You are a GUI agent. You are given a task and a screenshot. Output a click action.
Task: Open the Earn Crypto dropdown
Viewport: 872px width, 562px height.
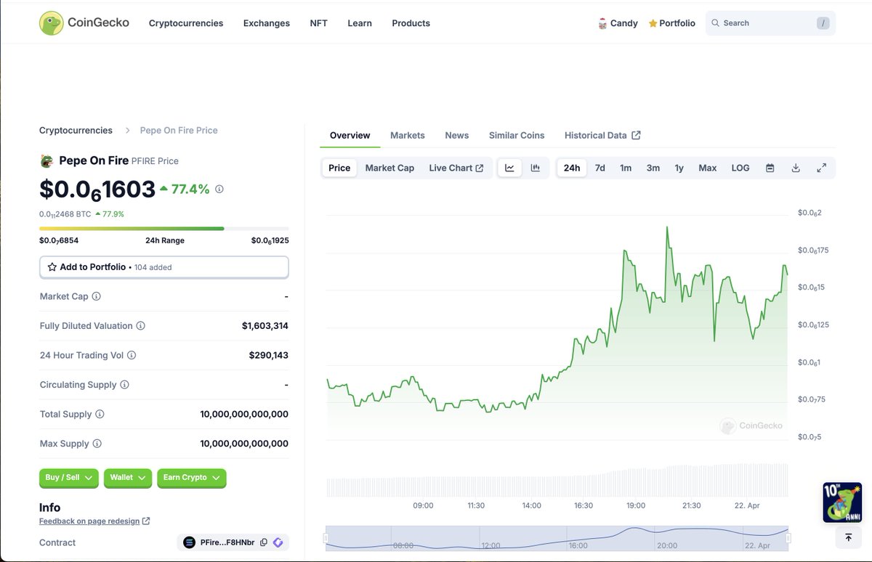click(x=192, y=477)
